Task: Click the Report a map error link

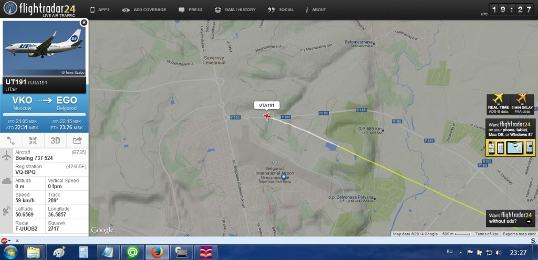Action: 519,234
